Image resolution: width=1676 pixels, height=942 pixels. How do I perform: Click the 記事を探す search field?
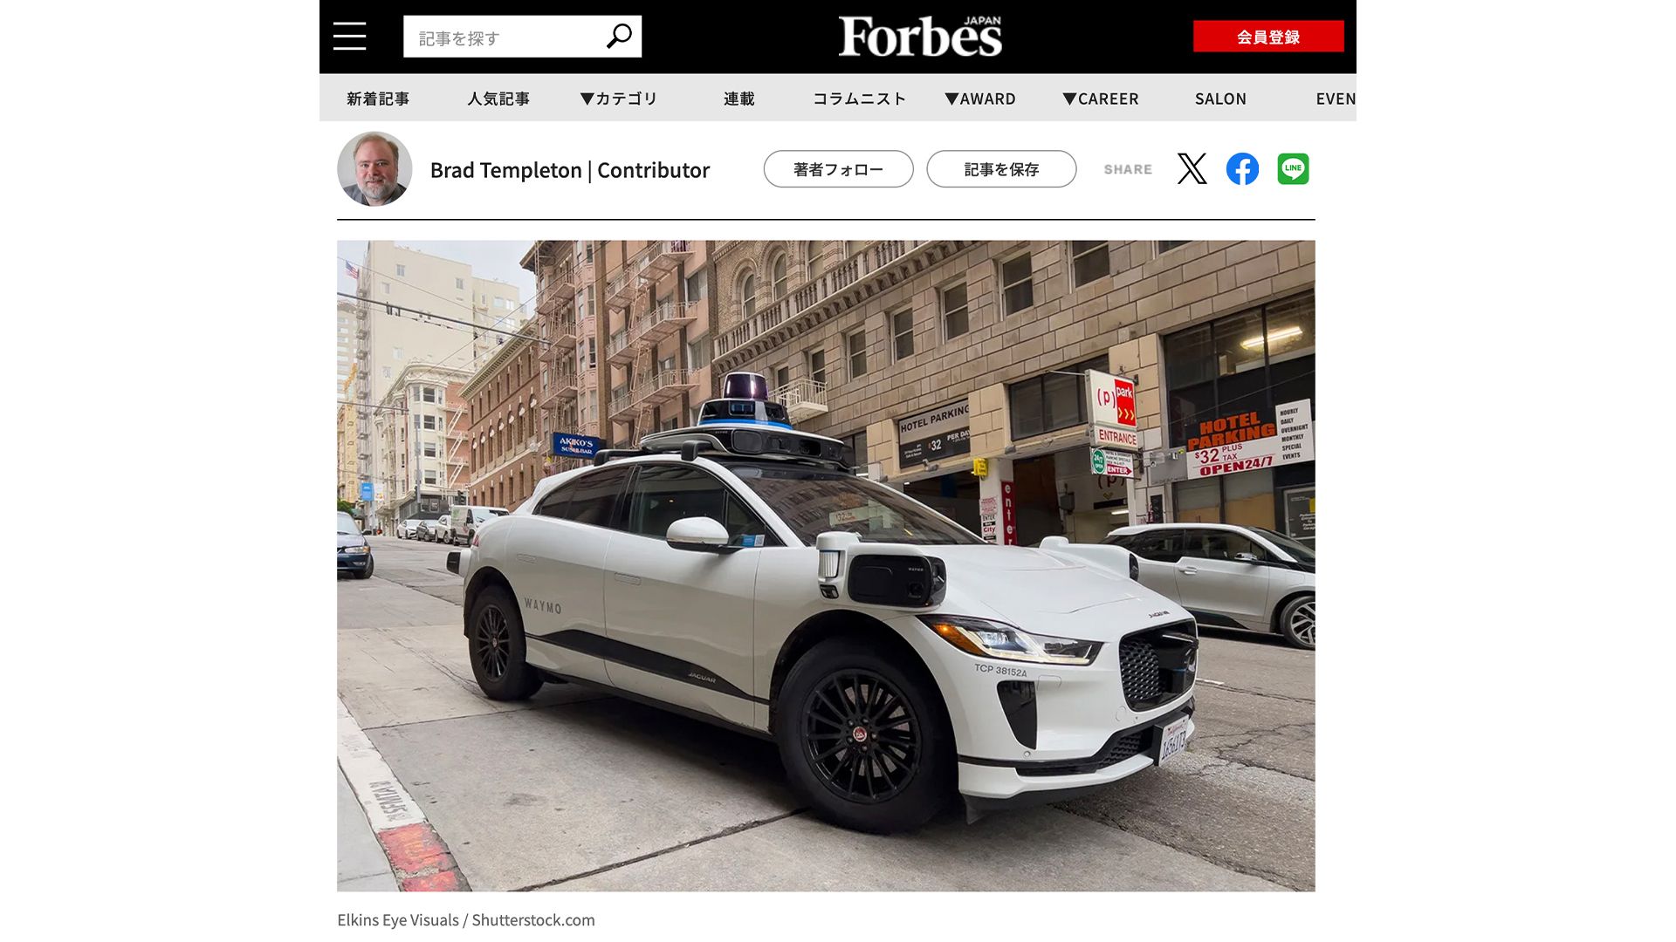[504, 37]
